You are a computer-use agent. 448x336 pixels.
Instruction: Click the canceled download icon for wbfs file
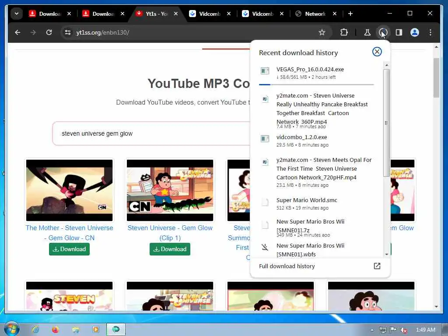click(265, 247)
